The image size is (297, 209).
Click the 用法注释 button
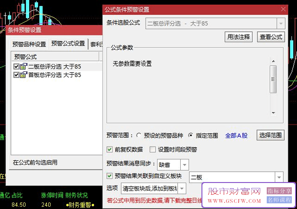[x=238, y=37]
